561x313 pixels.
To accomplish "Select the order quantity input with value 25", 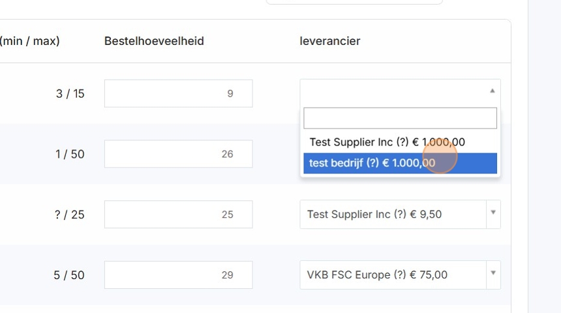I will pos(178,215).
